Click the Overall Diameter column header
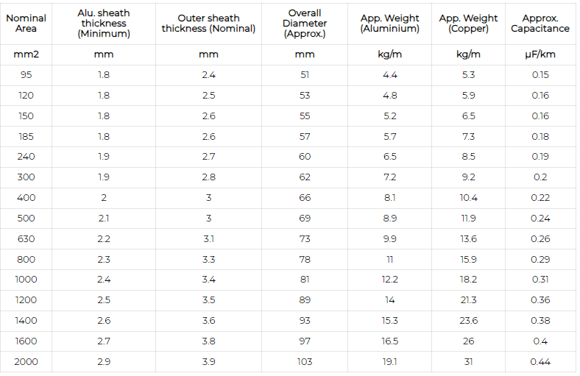The height and width of the screenshot is (376, 580). click(305, 23)
